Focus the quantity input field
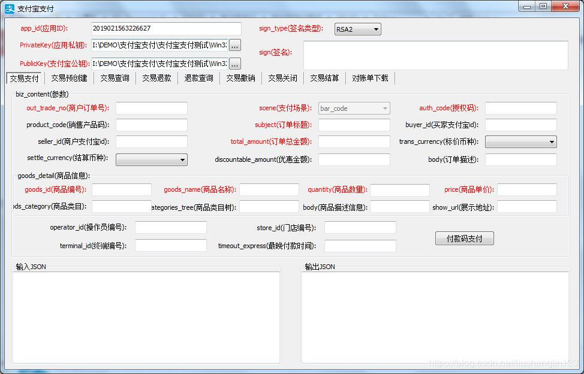Screen dimensions: 584x374 [x=400, y=190]
